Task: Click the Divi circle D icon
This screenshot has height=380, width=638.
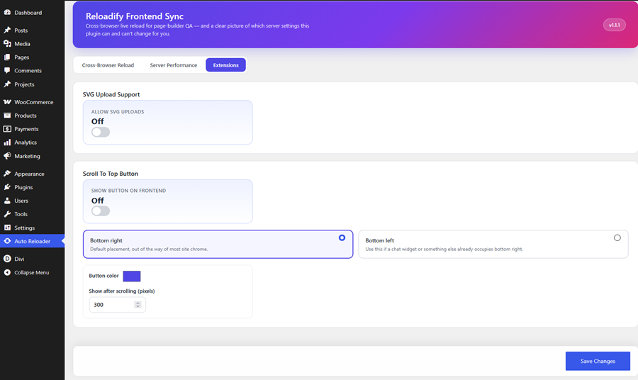Action: pyautogui.click(x=7, y=258)
